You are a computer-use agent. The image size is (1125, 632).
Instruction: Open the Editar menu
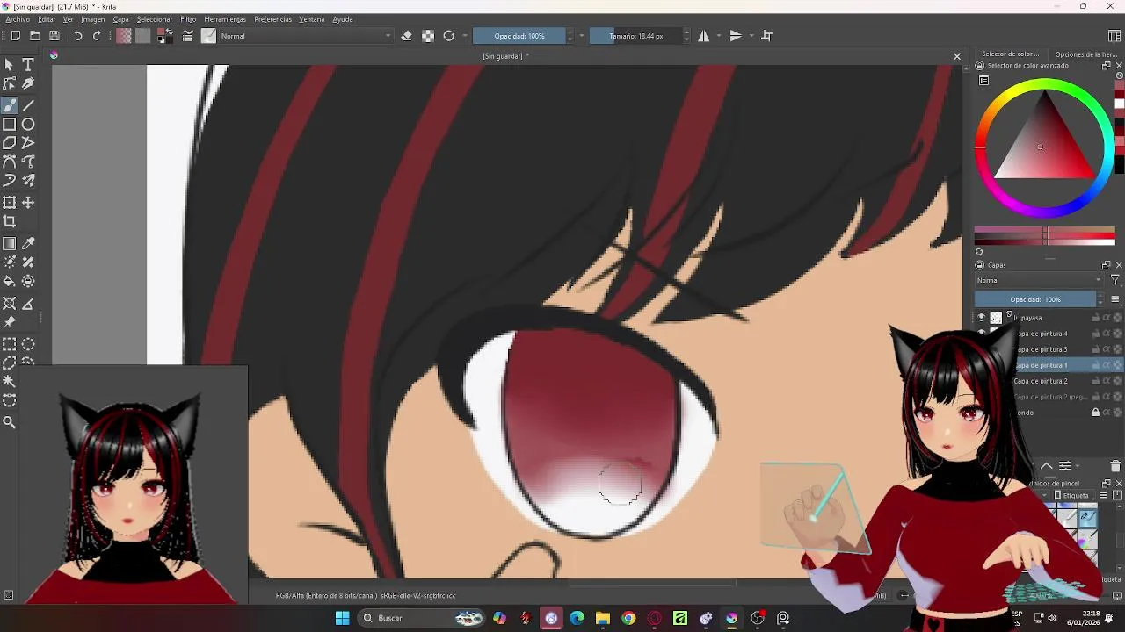[x=47, y=19]
